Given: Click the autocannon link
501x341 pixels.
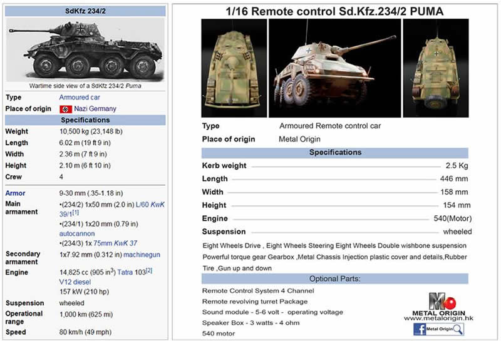Looking at the screenshot, I should (x=76, y=234).
